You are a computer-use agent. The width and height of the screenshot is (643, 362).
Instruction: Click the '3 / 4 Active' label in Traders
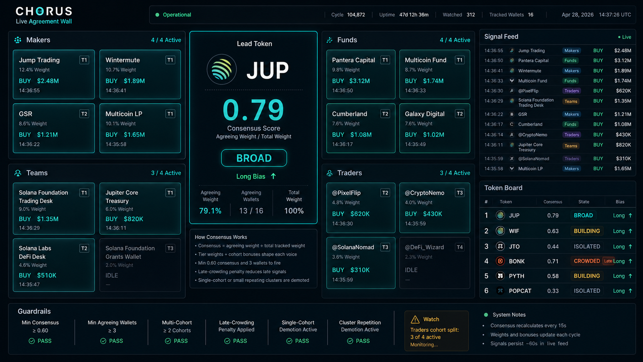pos(455,173)
